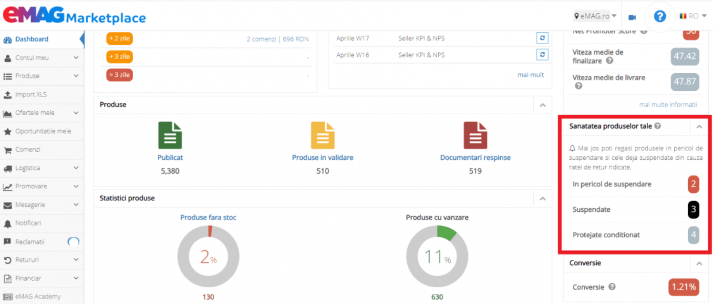Collapse the Produse panel

[x=542, y=105]
